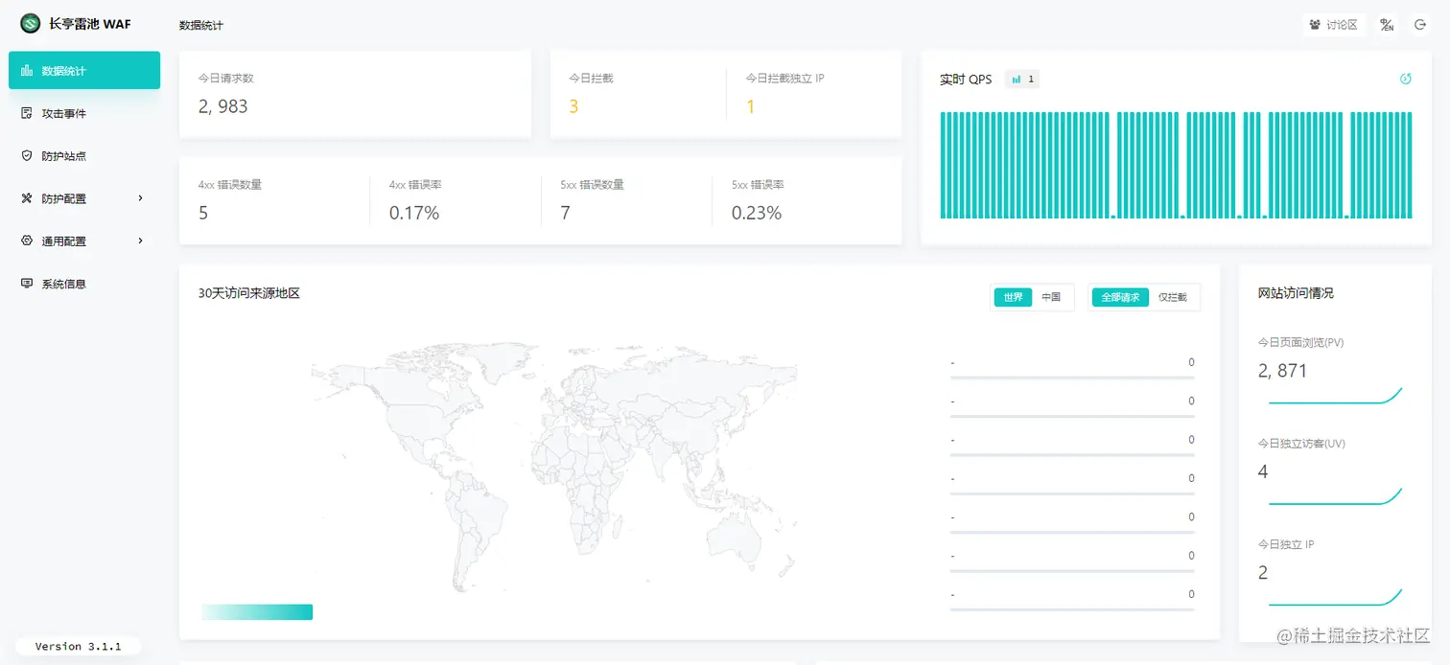Click the 今日页面浏览(PV) value 2, 871
Image resolution: width=1450 pixels, height=665 pixels.
[1283, 371]
